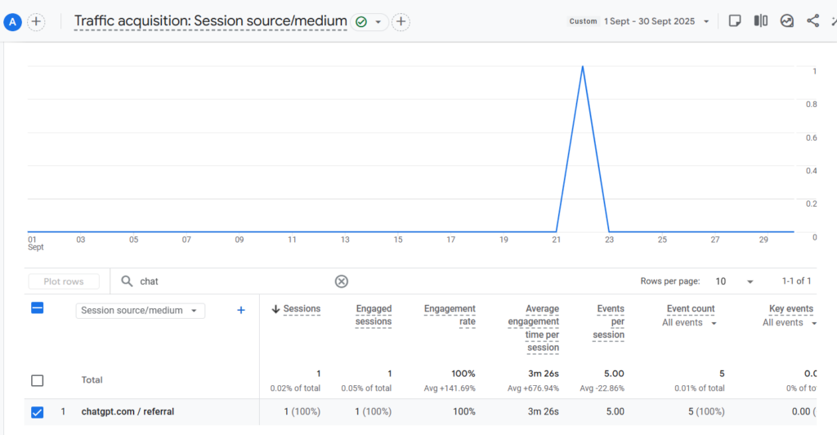Open the Session source/medium dimension dropdown
Screen dimensions: 837x435
[141, 311]
